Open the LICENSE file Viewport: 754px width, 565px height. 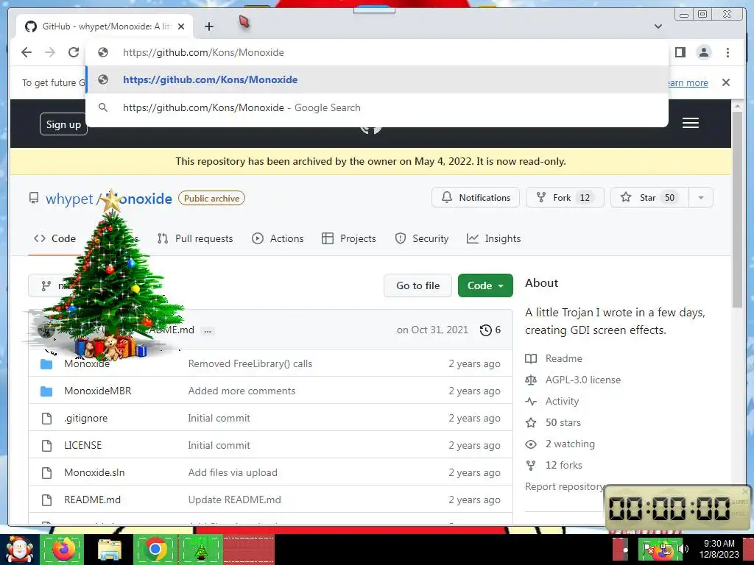click(x=82, y=445)
